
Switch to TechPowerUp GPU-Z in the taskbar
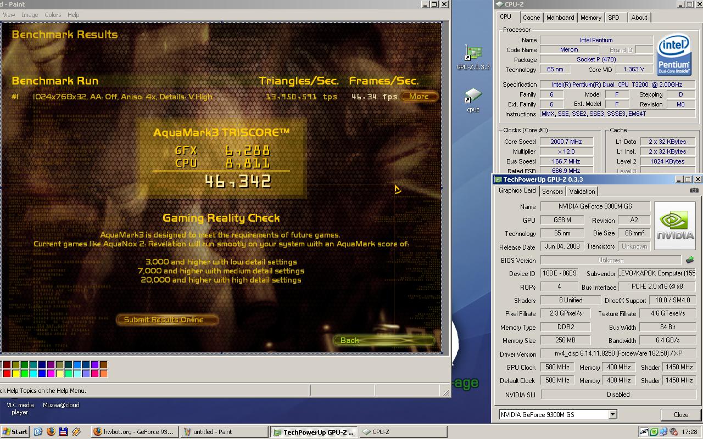click(314, 432)
